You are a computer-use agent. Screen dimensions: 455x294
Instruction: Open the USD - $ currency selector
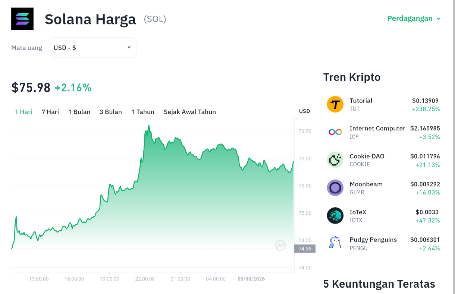[x=93, y=48]
